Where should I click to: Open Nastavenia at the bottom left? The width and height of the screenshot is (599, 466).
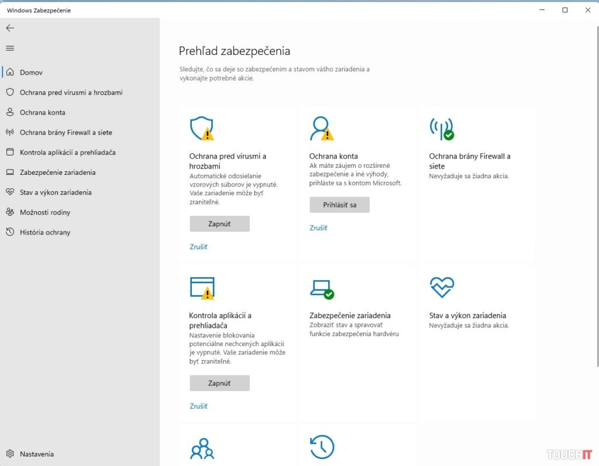click(x=37, y=454)
